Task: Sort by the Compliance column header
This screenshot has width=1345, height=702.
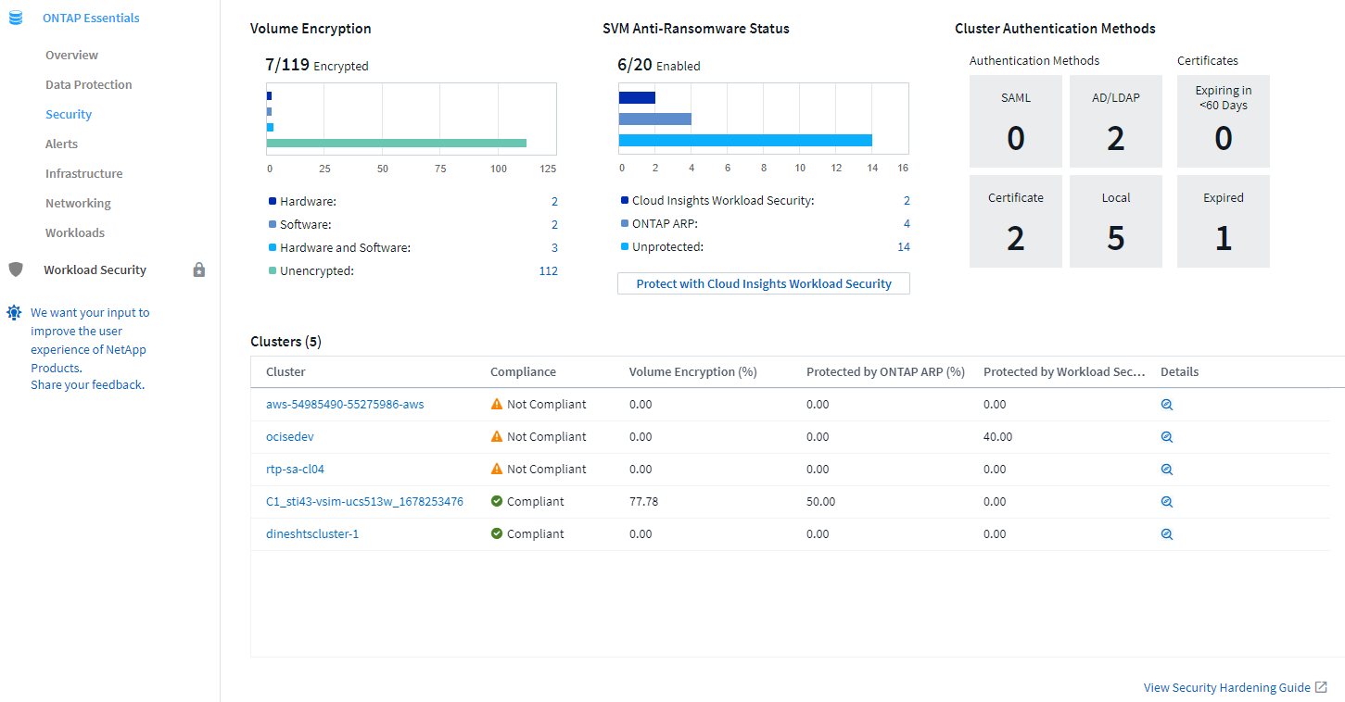Action: tap(523, 371)
